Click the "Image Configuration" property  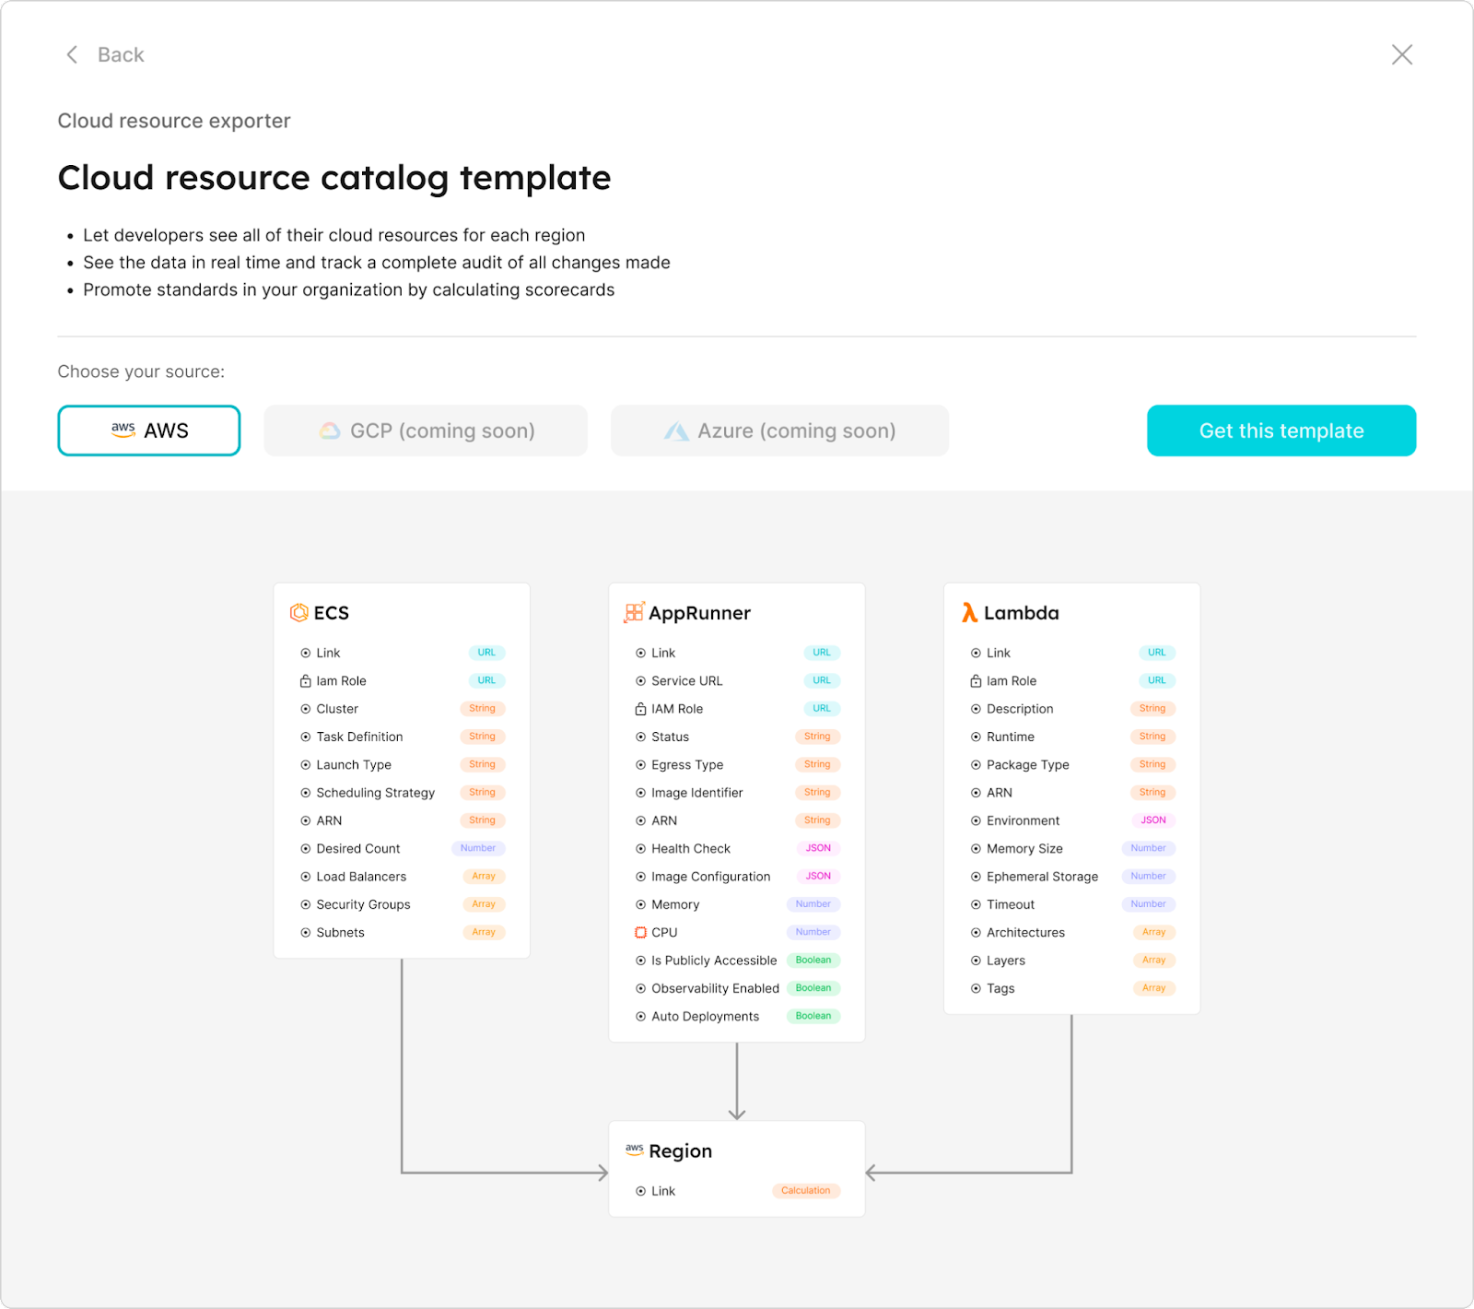click(x=710, y=877)
